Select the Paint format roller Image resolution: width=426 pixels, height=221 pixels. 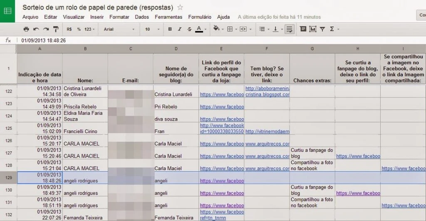[56, 29]
